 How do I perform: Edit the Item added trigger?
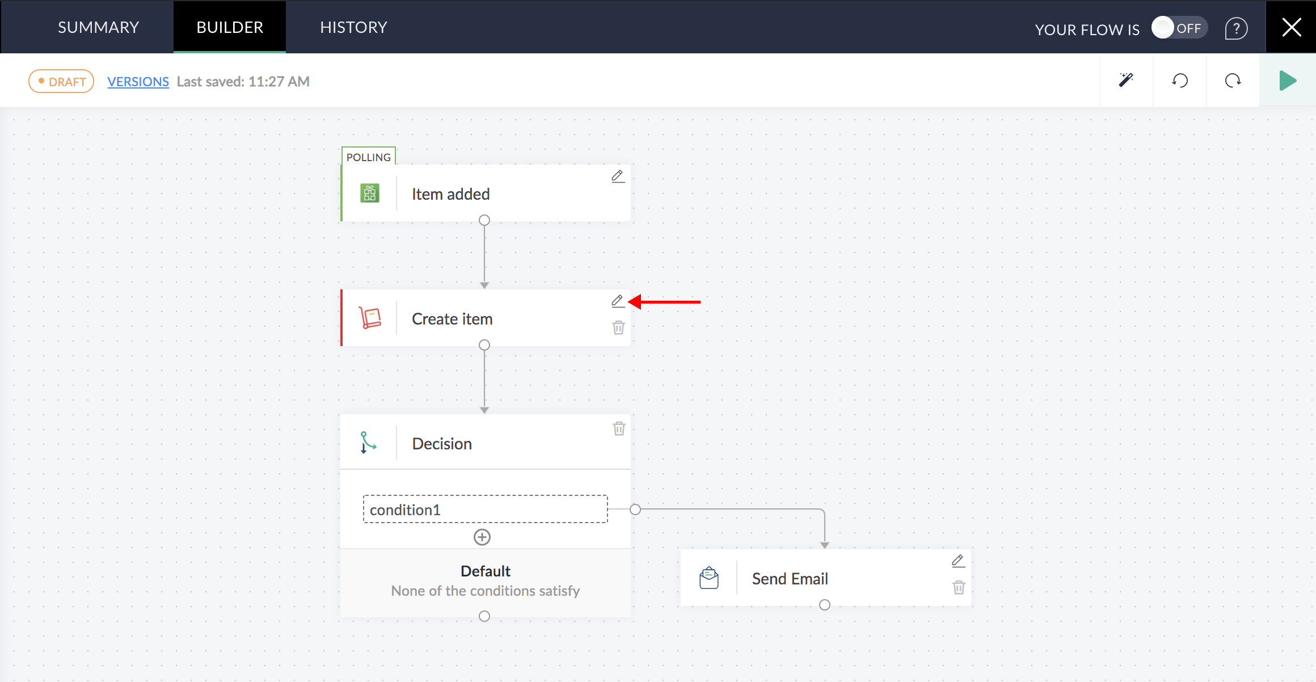tap(617, 176)
